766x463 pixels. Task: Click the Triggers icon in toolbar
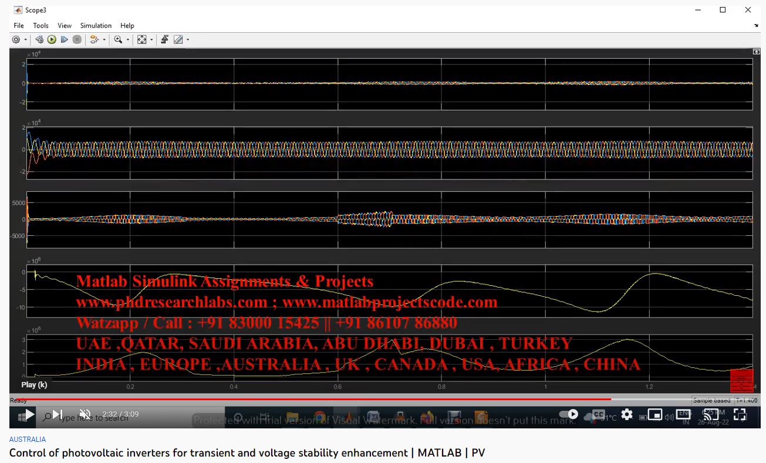click(x=164, y=40)
